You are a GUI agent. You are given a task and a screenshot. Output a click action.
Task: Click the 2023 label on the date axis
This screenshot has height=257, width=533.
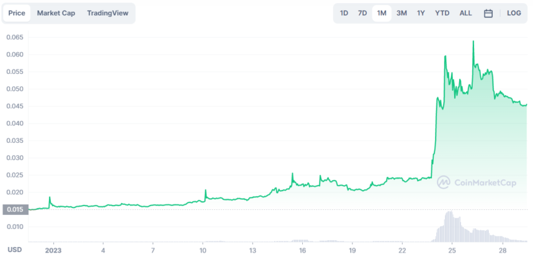point(53,250)
